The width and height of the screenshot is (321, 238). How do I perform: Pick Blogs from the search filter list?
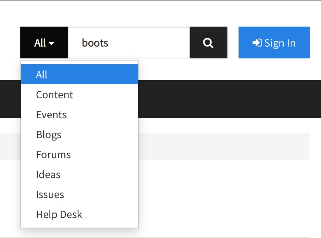[49, 135]
